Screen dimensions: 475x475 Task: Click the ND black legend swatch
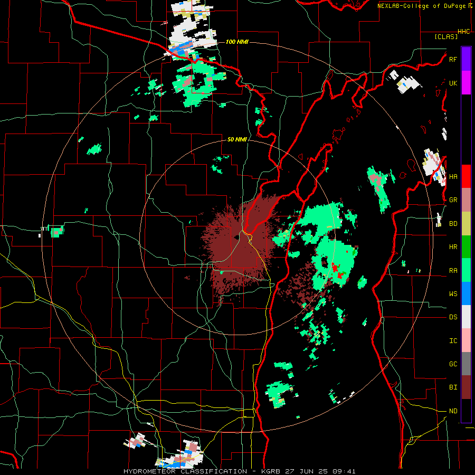pyautogui.click(x=466, y=411)
